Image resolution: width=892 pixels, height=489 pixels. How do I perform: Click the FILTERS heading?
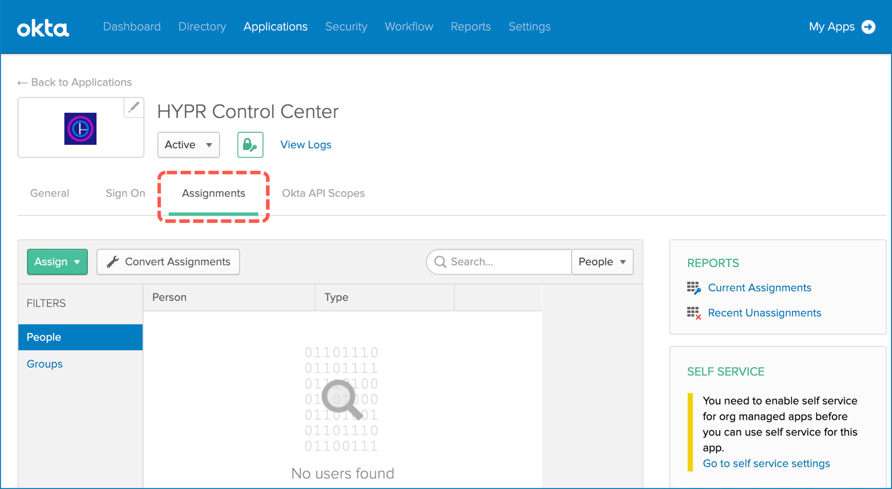(x=46, y=304)
